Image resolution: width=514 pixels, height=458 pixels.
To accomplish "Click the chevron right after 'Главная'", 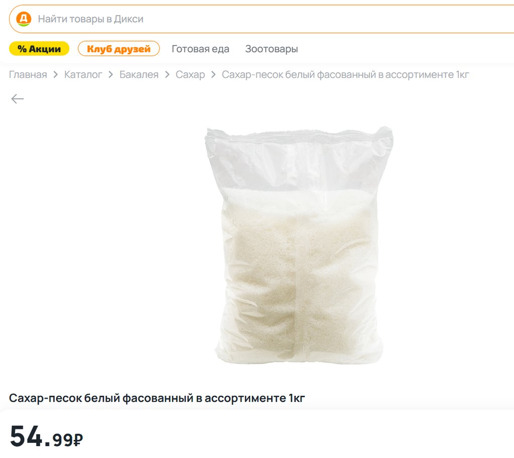I will point(56,75).
